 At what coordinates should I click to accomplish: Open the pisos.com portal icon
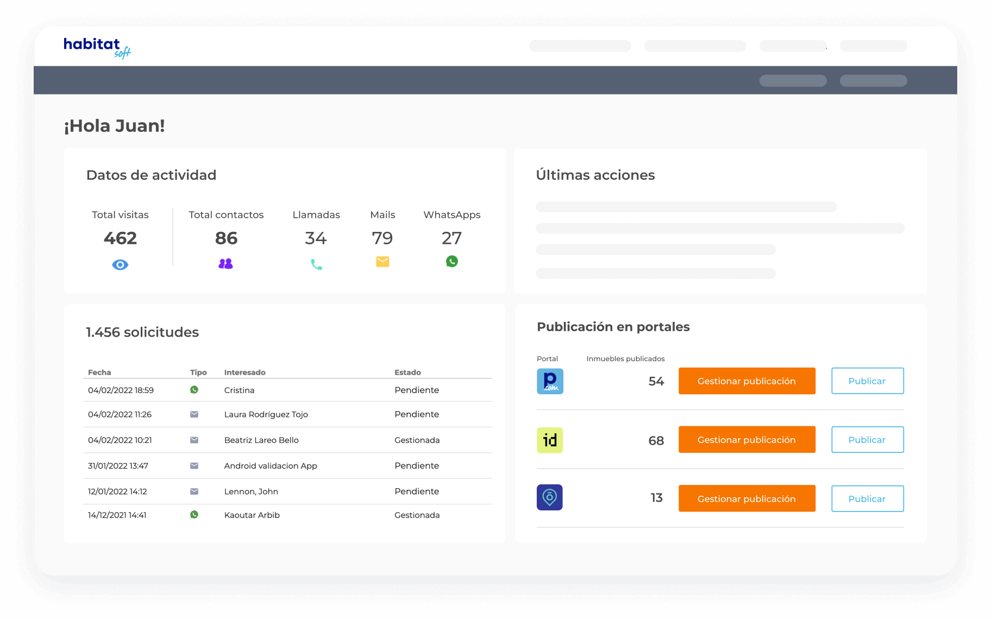(x=550, y=381)
